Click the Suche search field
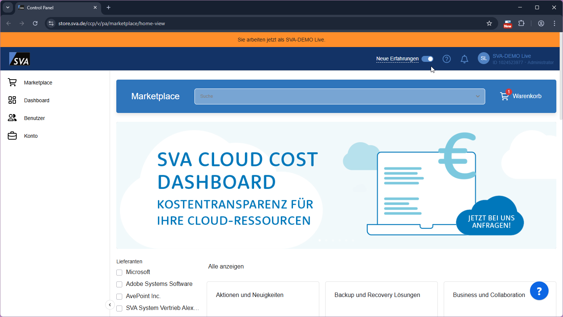This screenshot has width=563, height=317. [x=333, y=96]
